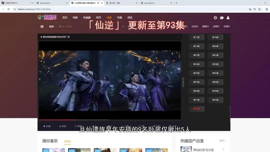Play episode 第92集
This screenshot has width=270, height=152.
coord(215,100)
